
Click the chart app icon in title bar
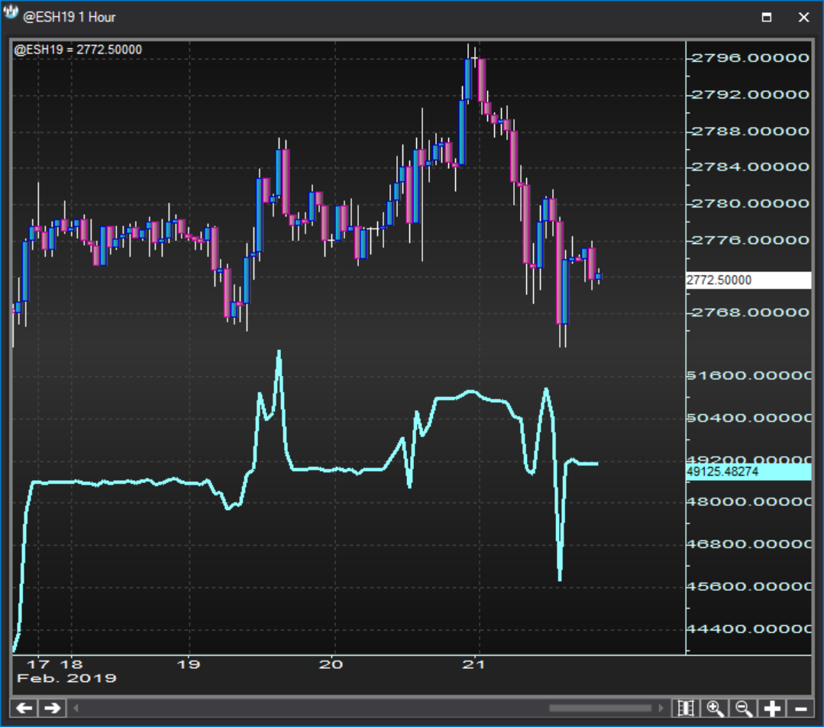point(11,12)
